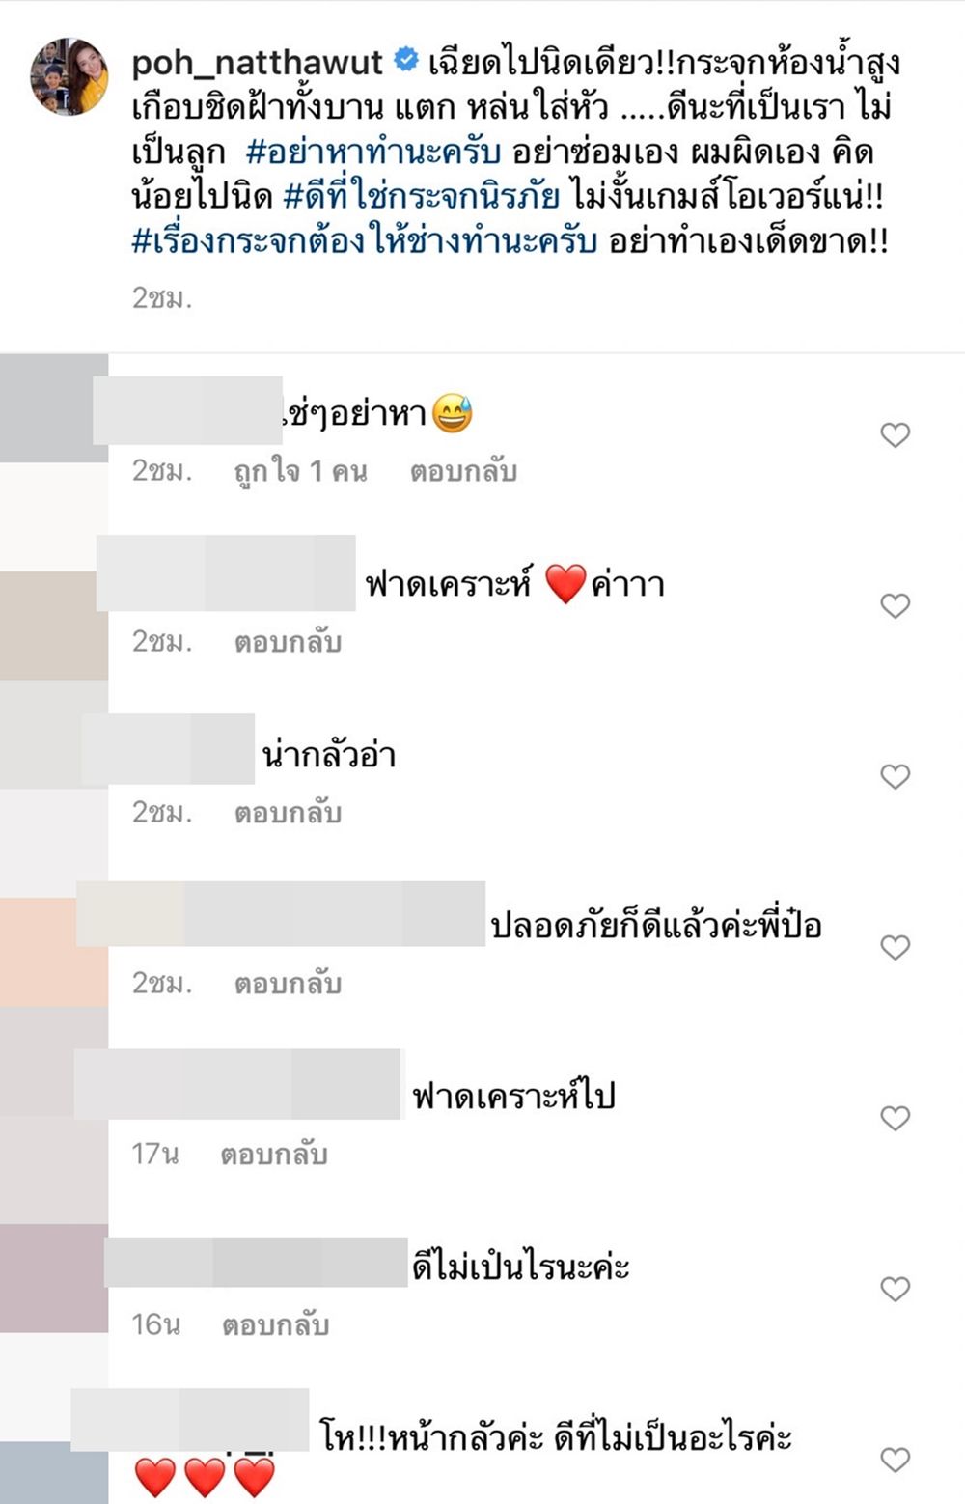Reply to the 17-minute-old 'ฟาดเคราะห์ไป' comment
965x1504 pixels.
(x=274, y=1155)
